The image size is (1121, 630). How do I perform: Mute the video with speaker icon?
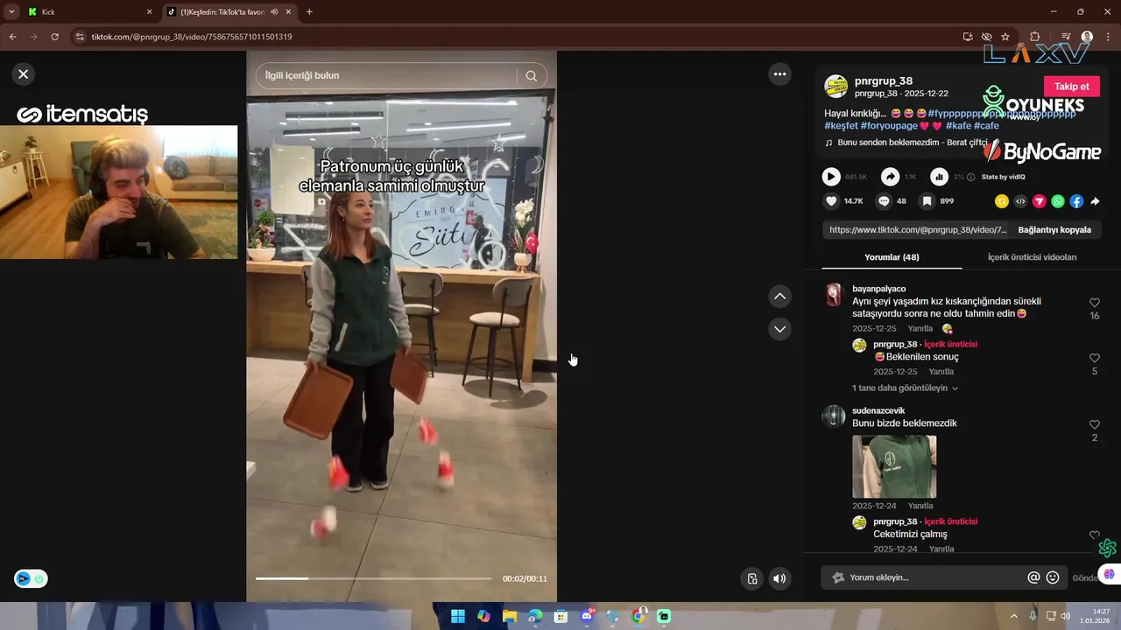pyautogui.click(x=779, y=578)
